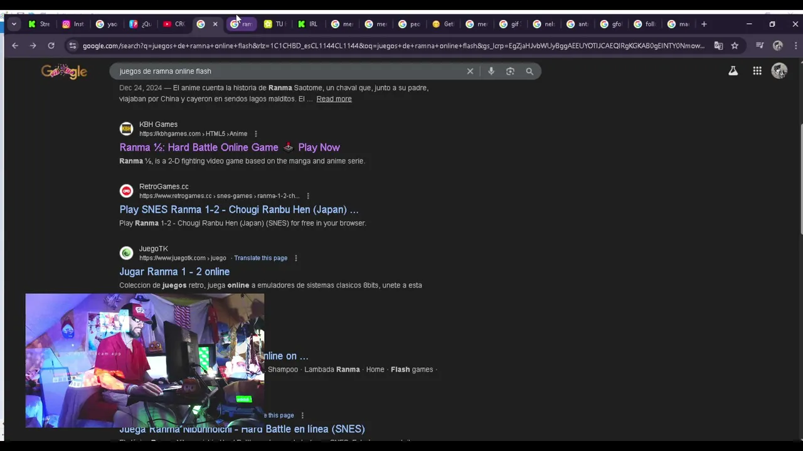The image size is (803, 451).
Task: Switch to the 'gfo' Google tab
Action: 611,24
